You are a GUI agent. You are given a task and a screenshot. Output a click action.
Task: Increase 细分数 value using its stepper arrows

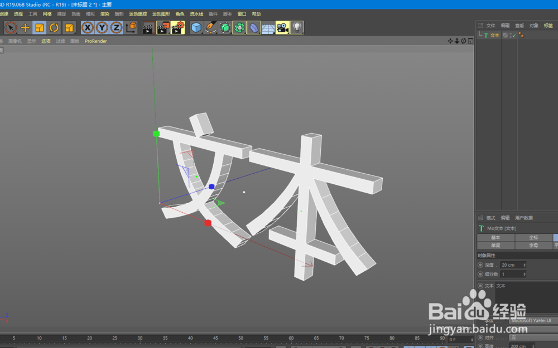pos(525,273)
